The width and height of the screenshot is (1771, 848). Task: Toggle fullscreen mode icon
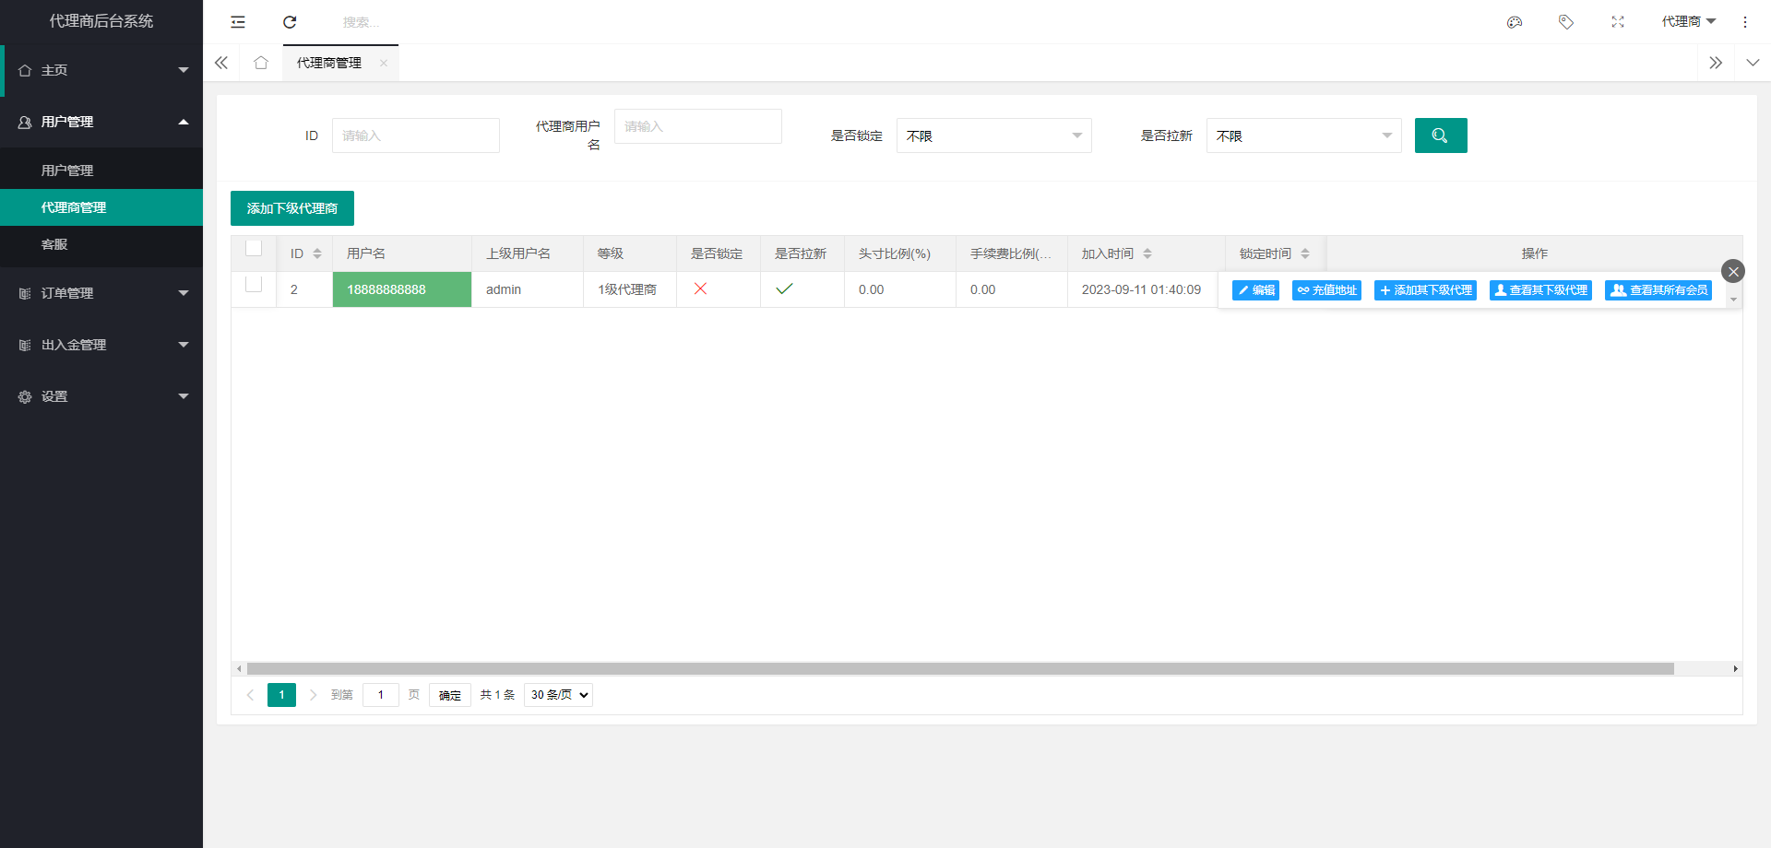[x=1617, y=22]
